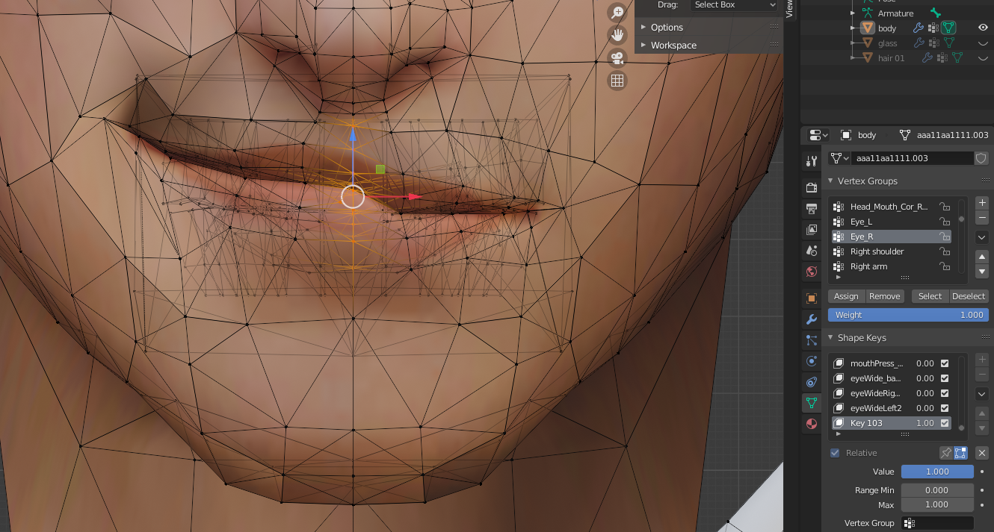Remove vertex group with minus button
This screenshot has width=994, height=532.
point(983,217)
